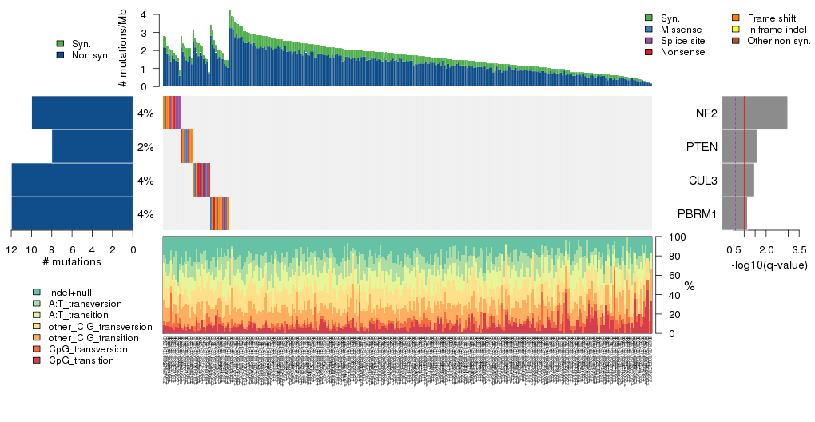The height and width of the screenshot is (422, 815).
Task: Click the Missense blue legend swatch
Action: (x=649, y=30)
